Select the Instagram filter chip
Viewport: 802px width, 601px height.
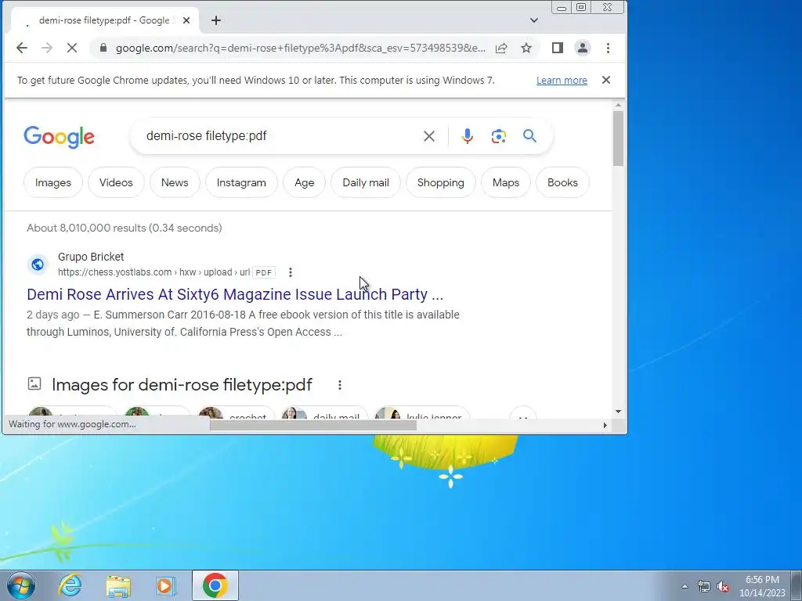coord(241,182)
